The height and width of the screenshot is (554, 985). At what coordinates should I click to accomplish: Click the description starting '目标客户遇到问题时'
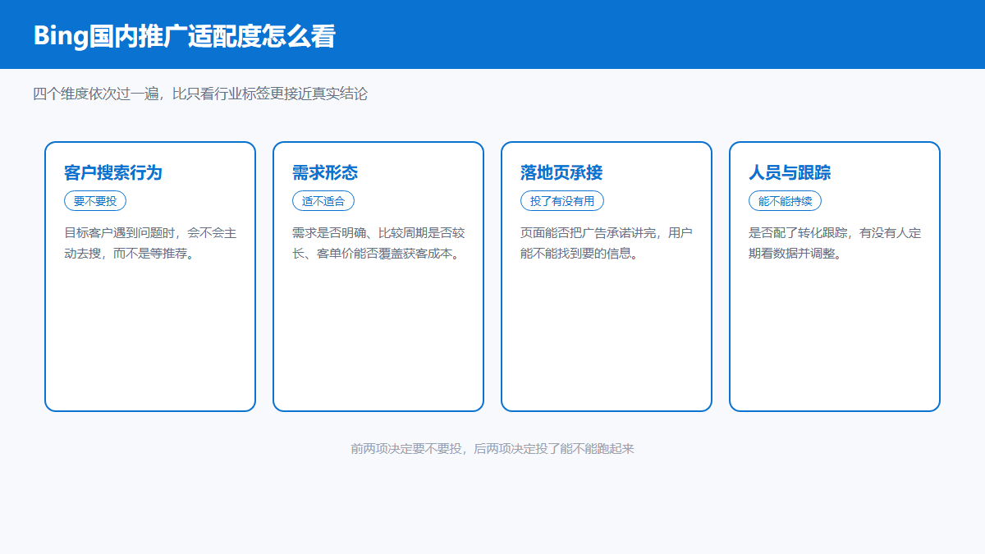tap(150, 243)
